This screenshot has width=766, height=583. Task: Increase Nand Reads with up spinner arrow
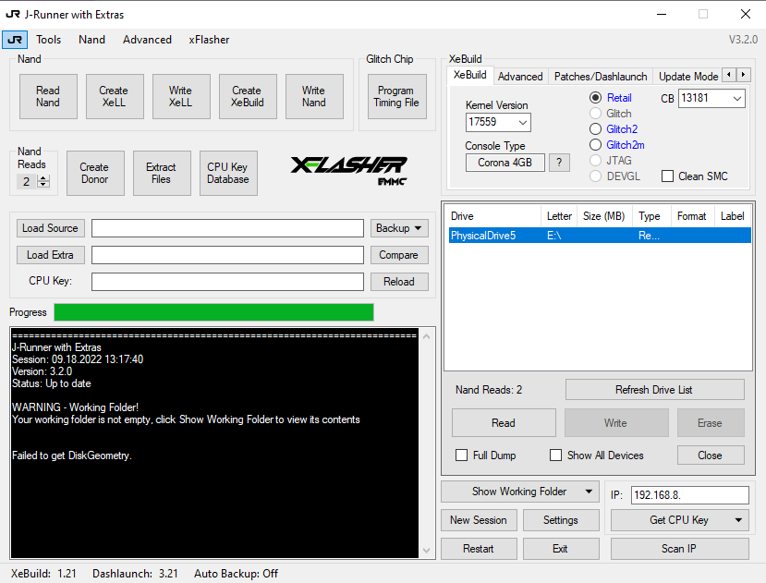tap(43, 178)
